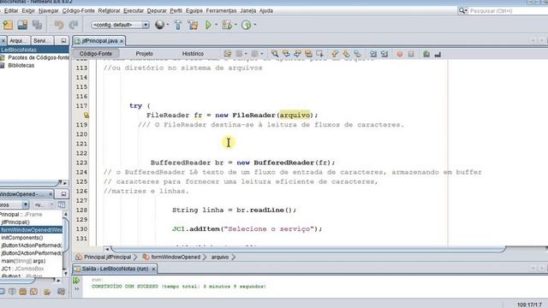The image size is (548, 308).
Task: Click the Find Previous Occurrence icon
Action: [286, 54]
